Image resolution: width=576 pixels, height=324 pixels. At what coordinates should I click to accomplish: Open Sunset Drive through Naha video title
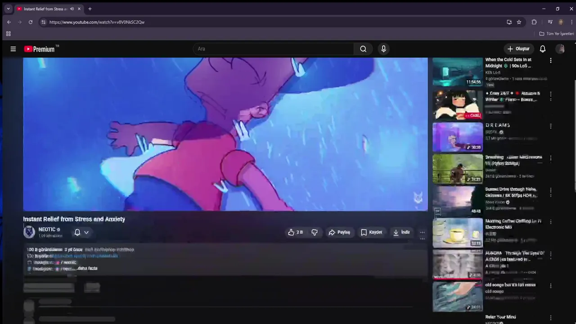coord(511,192)
